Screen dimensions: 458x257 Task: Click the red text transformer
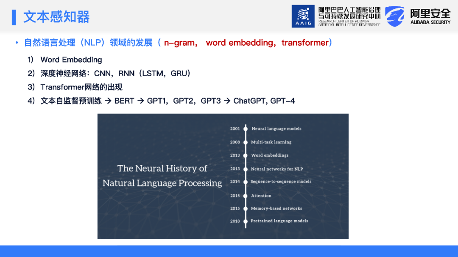pos(305,43)
